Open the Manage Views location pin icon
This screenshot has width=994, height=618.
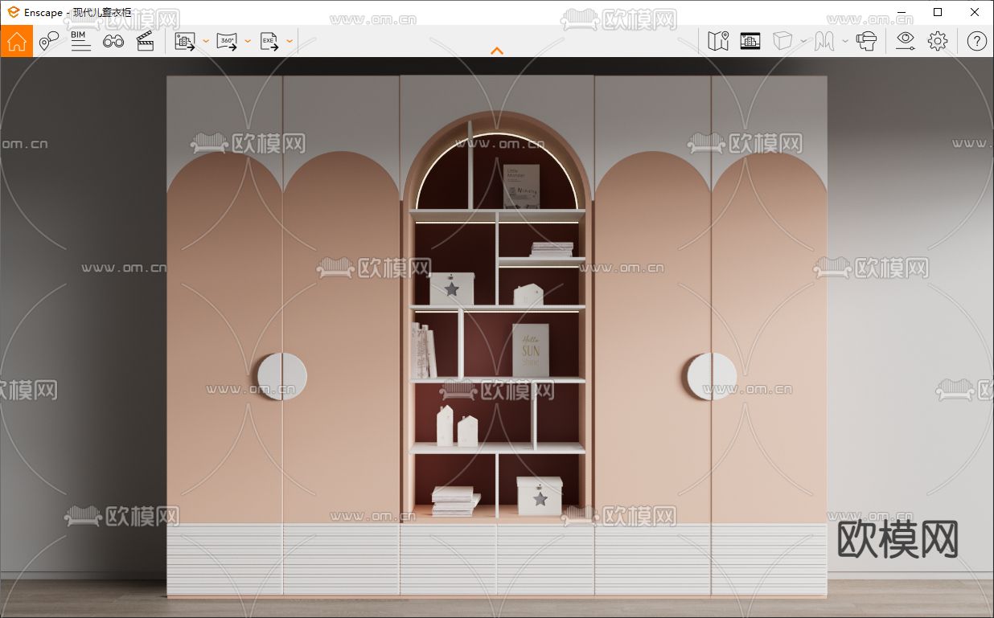48,41
